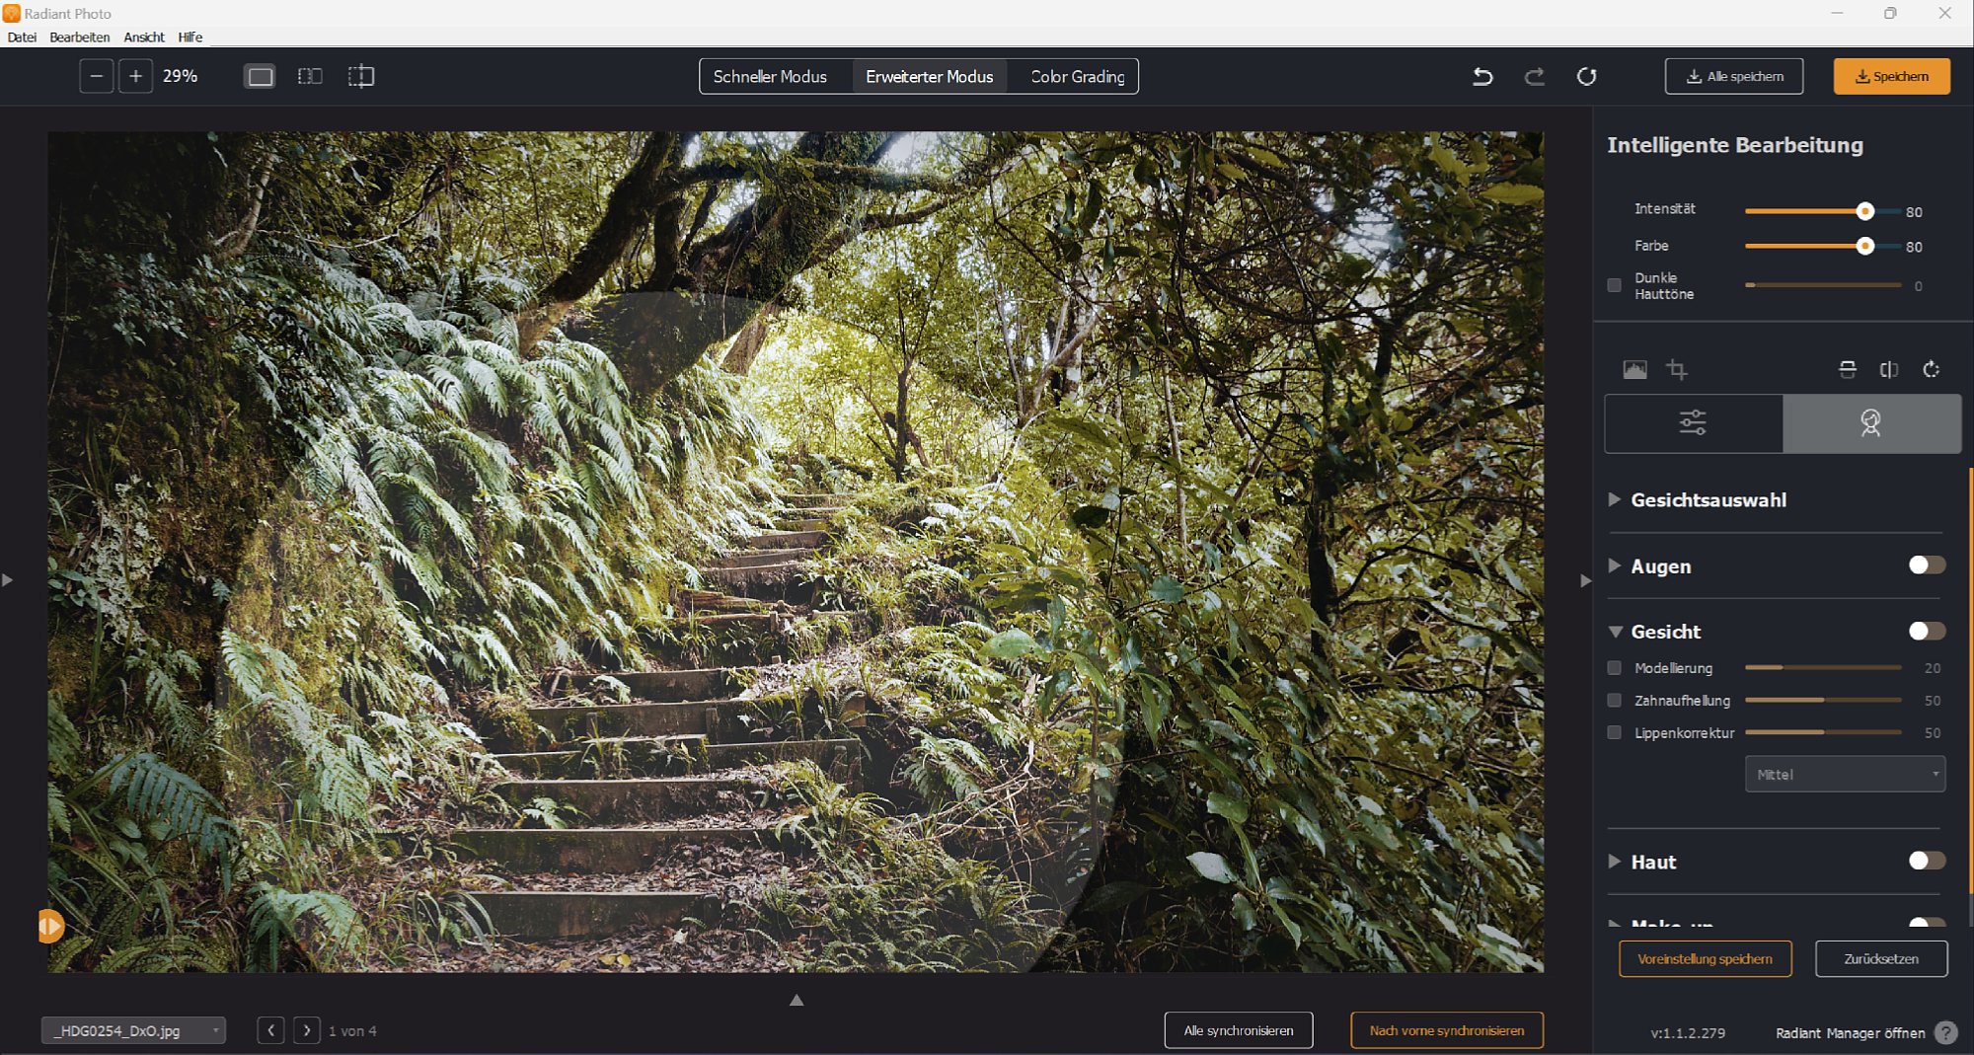Screen dimensions: 1974x1055
Task: Click Nach vorne synchronisieren
Action: [x=1447, y=1030]
